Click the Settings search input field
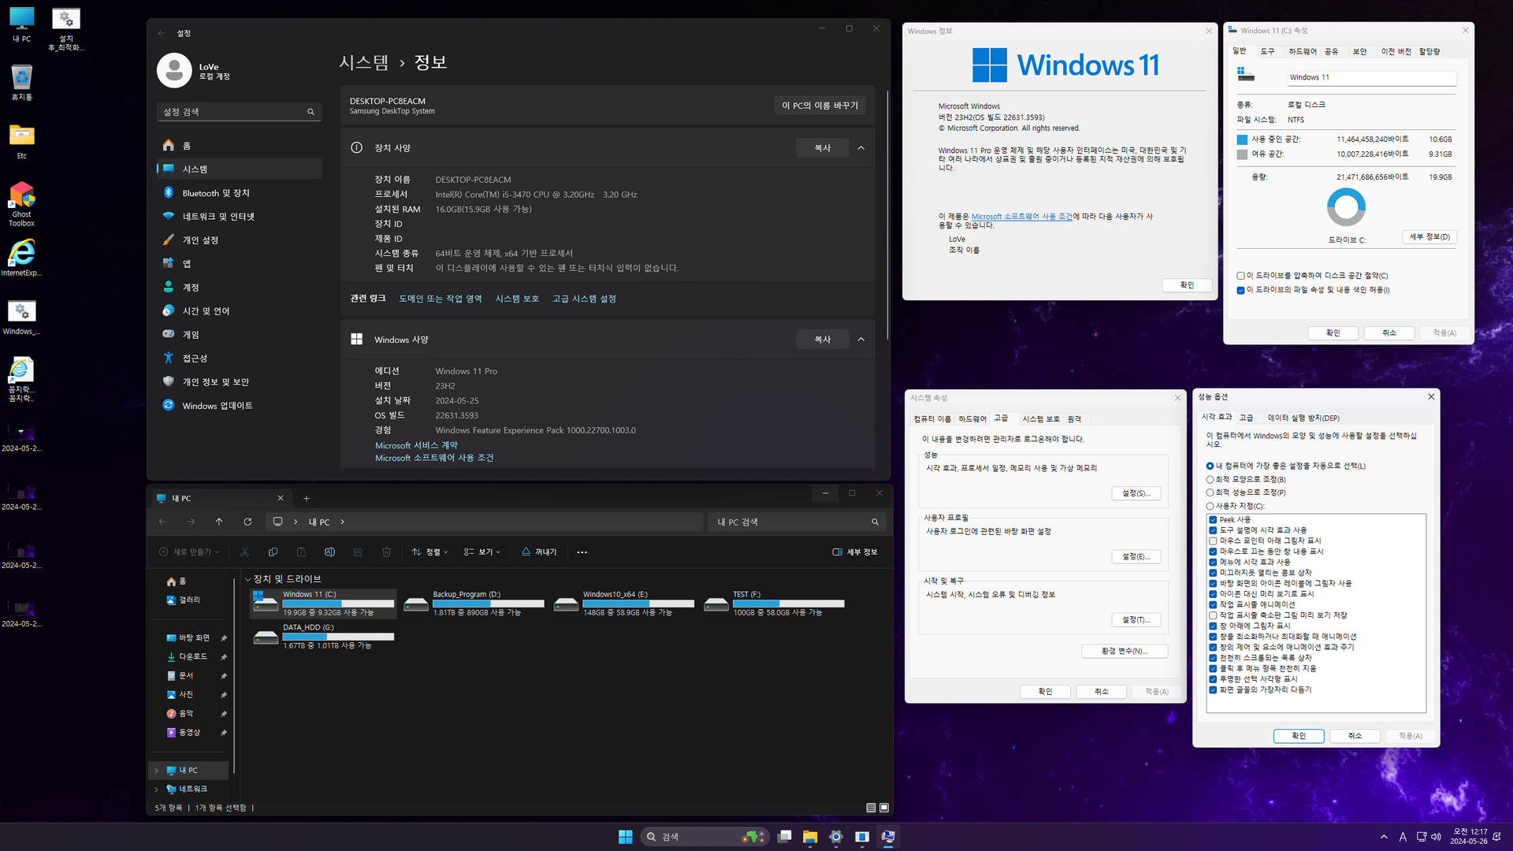This screenshot has height=851, width=1513. click(x=232, y=112)
